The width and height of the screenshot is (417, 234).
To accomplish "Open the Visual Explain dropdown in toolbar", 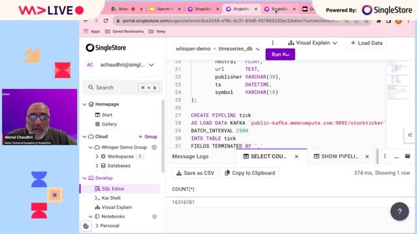I will coord(313,43).
